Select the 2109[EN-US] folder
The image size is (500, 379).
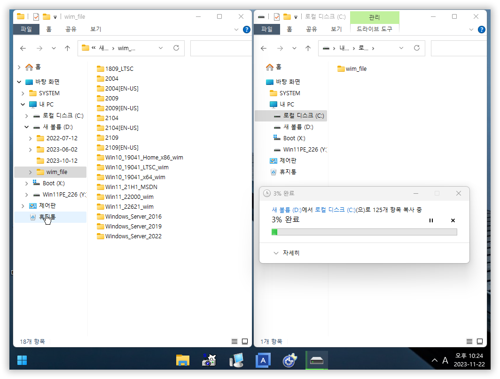[117, 148]
